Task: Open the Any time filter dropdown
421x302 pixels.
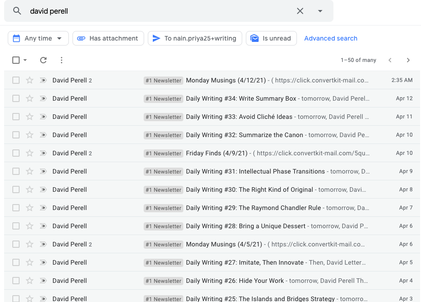Action: (38, 38)
